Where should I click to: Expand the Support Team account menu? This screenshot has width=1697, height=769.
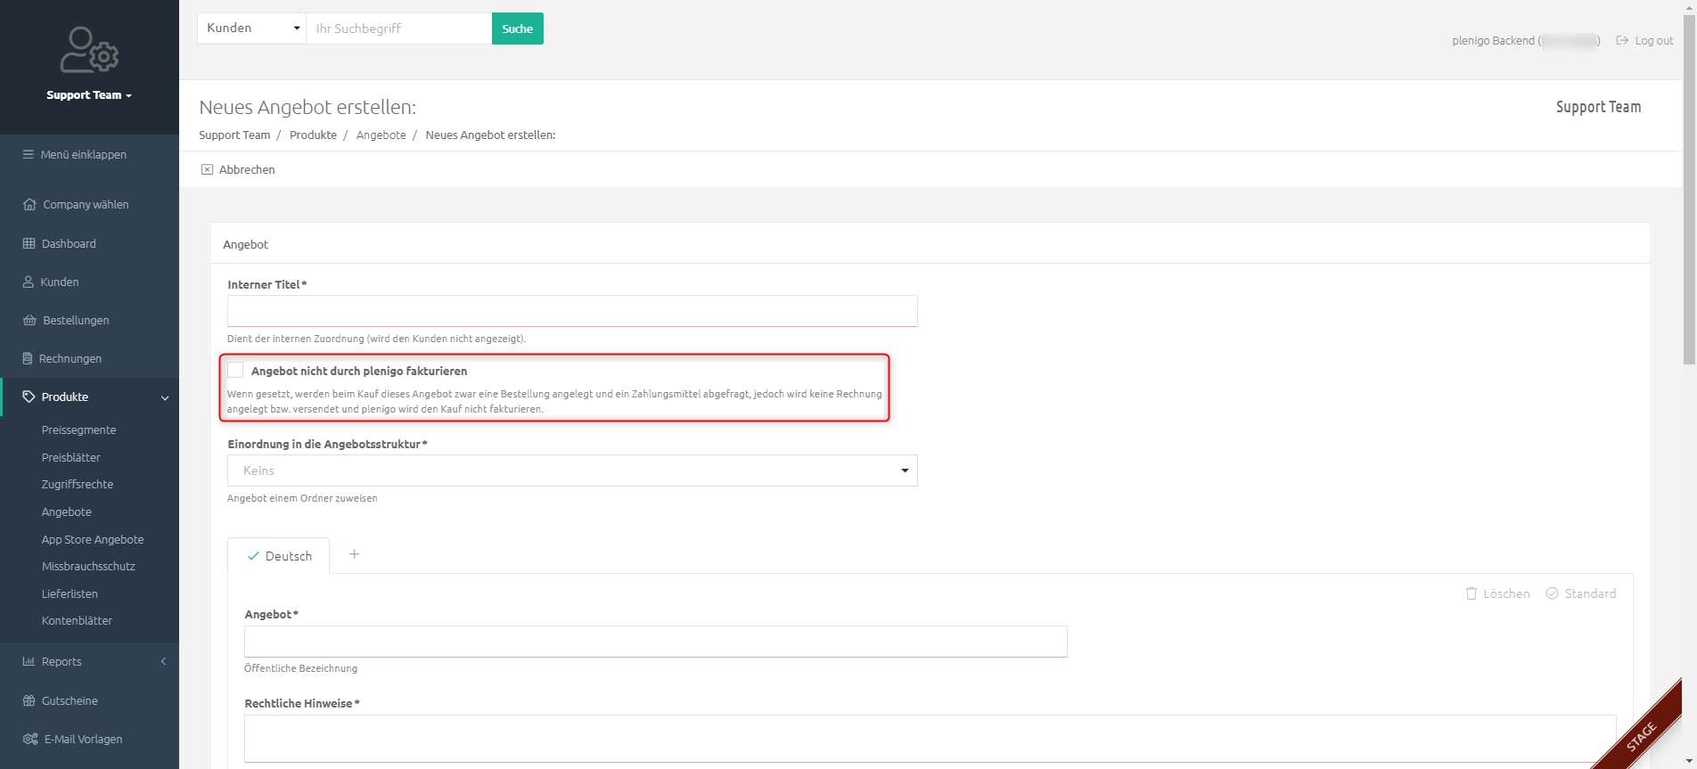click(x=89, y=95)
